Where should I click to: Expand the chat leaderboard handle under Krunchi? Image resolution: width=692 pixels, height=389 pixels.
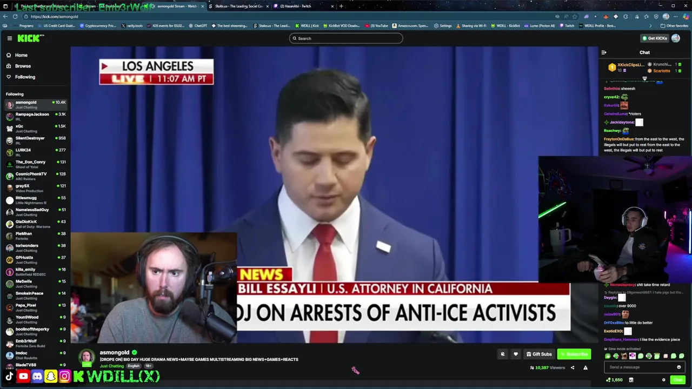pos(644,79)
